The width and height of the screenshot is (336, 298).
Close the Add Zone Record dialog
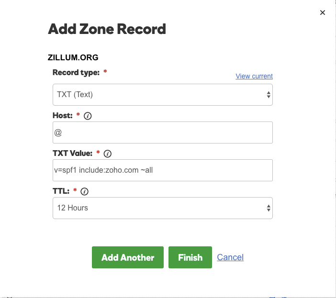point(323,13)
